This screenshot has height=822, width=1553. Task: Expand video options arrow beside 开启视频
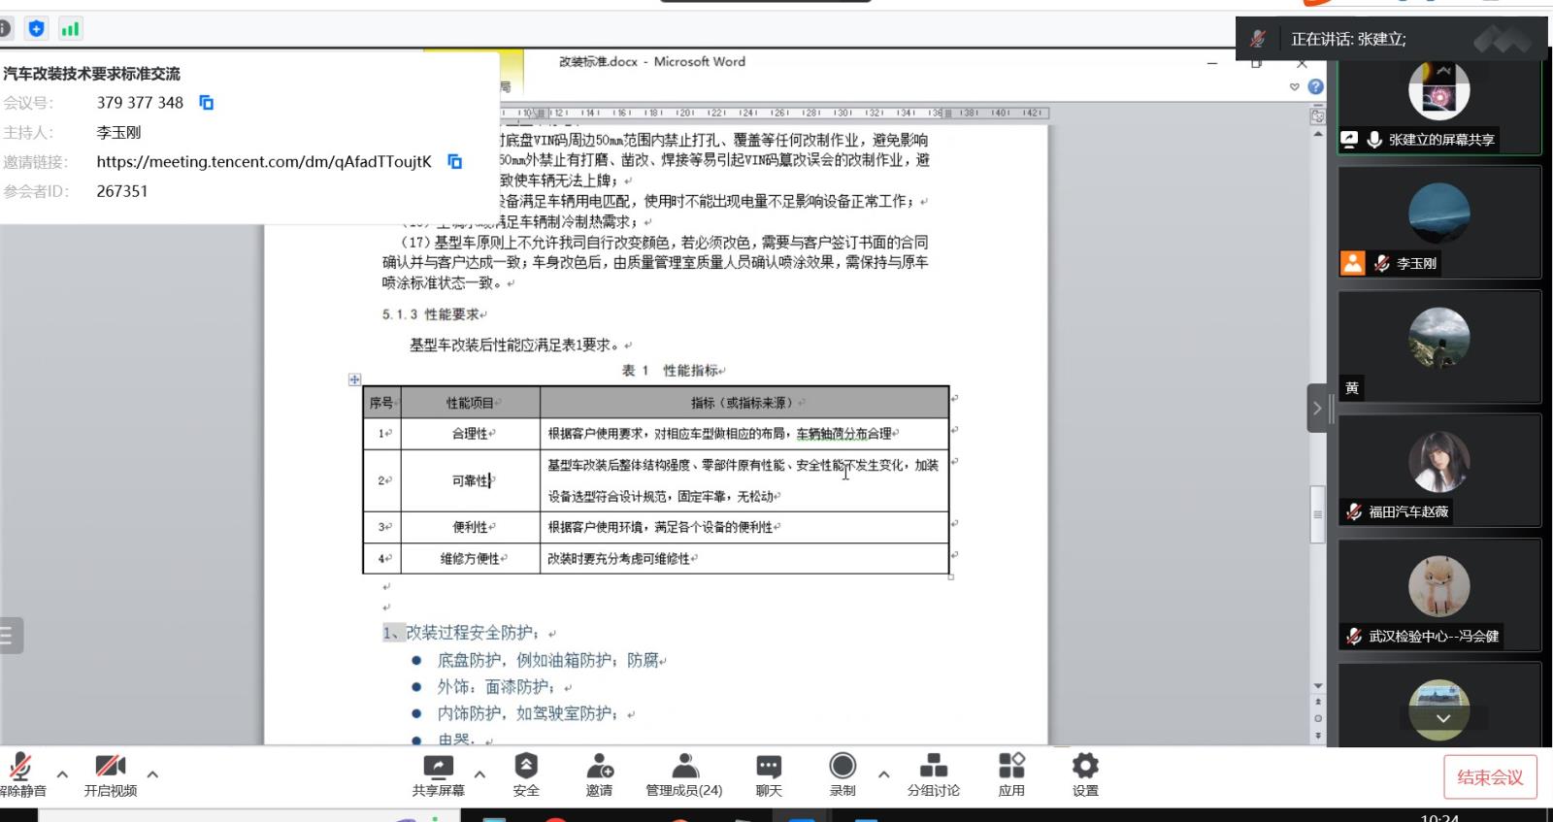tap(152, 774)
